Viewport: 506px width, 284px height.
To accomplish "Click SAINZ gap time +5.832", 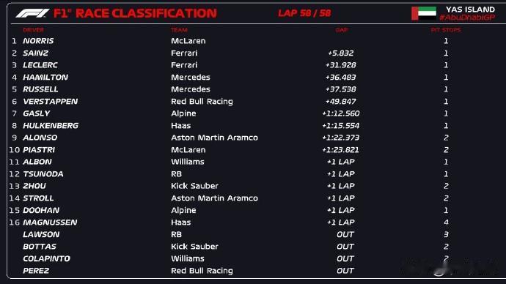I will click(x=341, y=53).
